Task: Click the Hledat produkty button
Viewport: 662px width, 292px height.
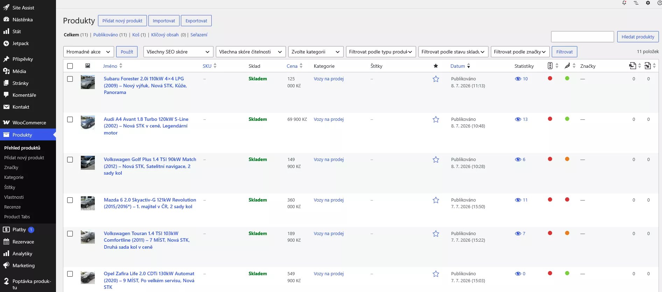Action: (638, 37)
